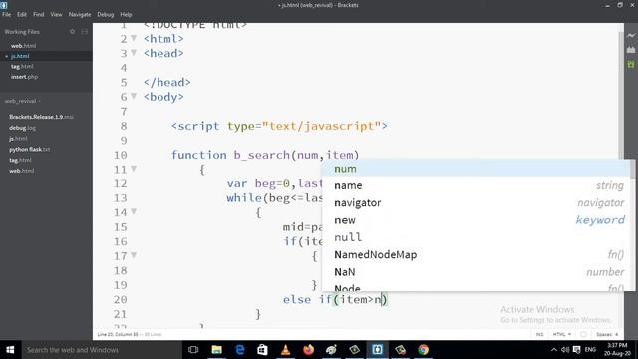Select insert.php in Working Files
The image size is (638, 359).
[x=24, y=77]
